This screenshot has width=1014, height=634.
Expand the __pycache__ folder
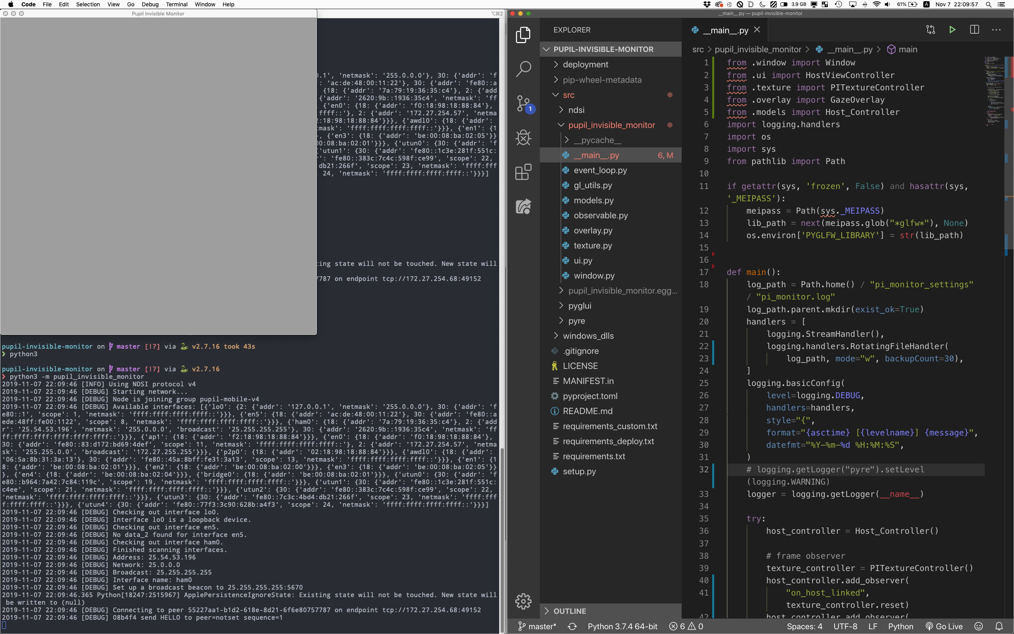click(x=610, y=140)
